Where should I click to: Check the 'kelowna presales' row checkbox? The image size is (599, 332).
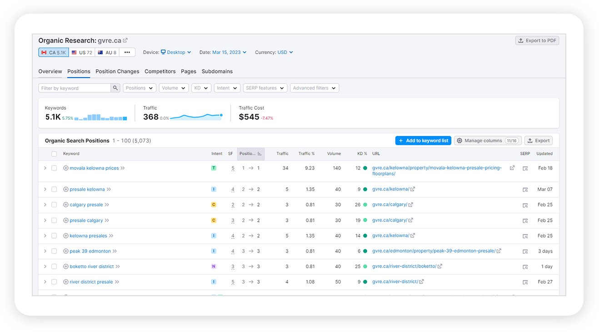click(54, 235)
